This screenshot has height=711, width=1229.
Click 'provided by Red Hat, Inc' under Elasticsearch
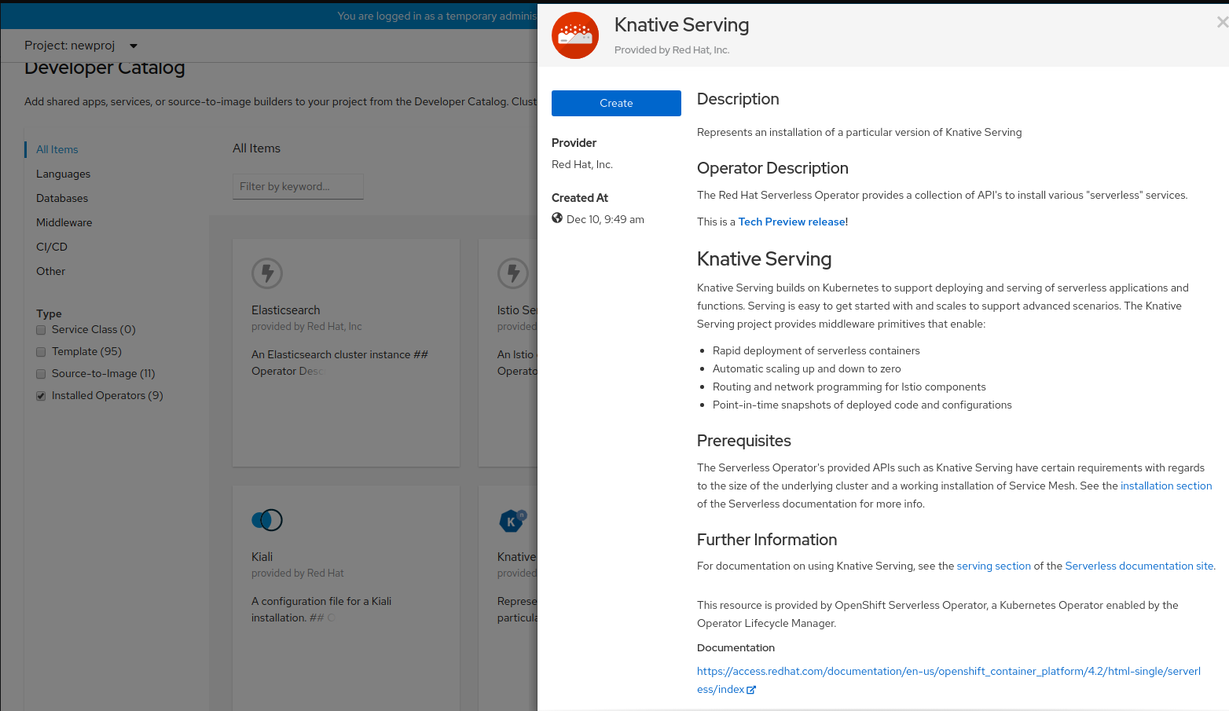(x=306, y=326)
